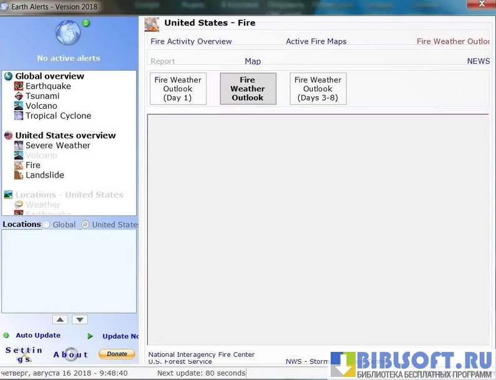
Task: Select the Tsunami overview icon
Action: [19, 96]
